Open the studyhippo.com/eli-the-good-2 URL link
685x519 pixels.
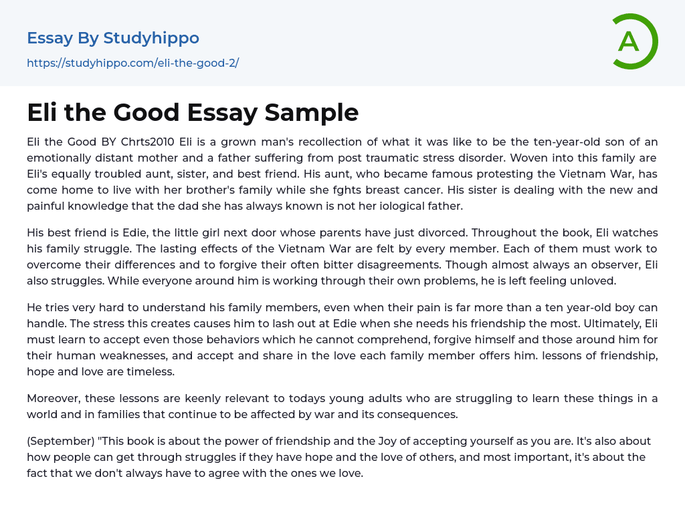[132, 63]
